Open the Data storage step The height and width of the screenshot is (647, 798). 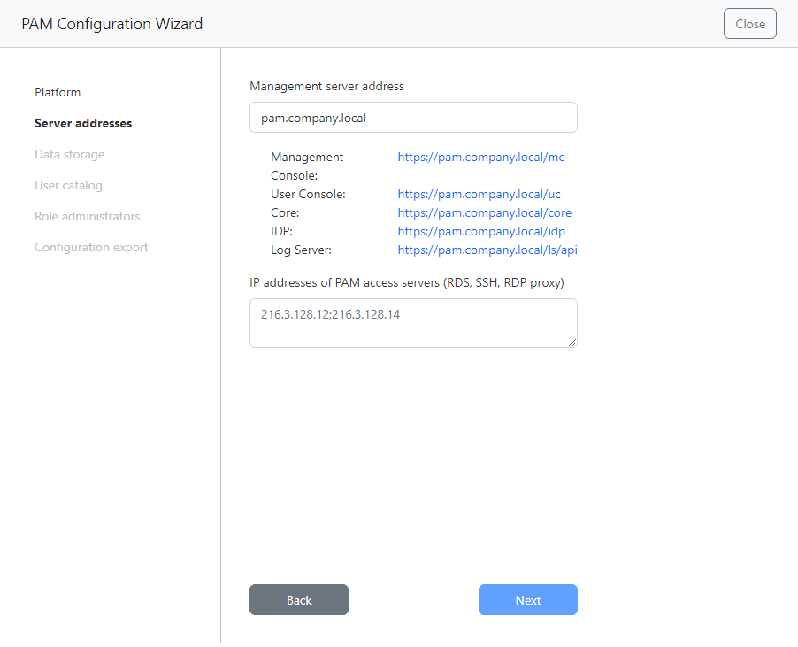[69, 154]
